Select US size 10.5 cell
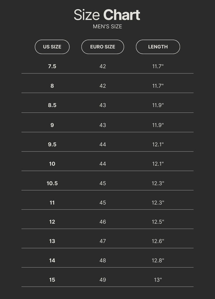The width and height of the screenshot is (215, 299). [x=52, y=183]
